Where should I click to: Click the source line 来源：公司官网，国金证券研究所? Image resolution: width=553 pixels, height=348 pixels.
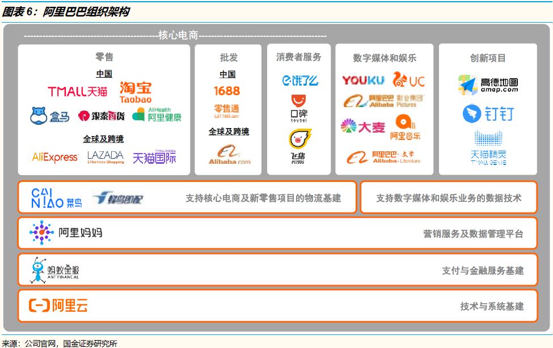click(59, 343)
